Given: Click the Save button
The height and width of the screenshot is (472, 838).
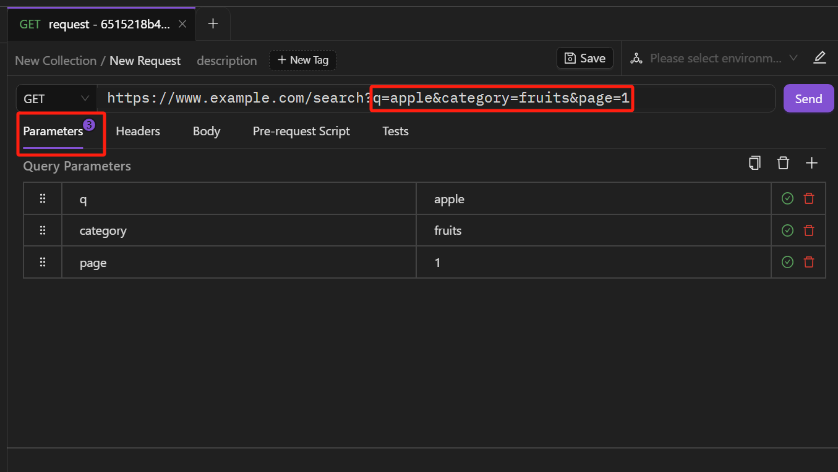Looking at the screenshot, I should pos(584,59).
